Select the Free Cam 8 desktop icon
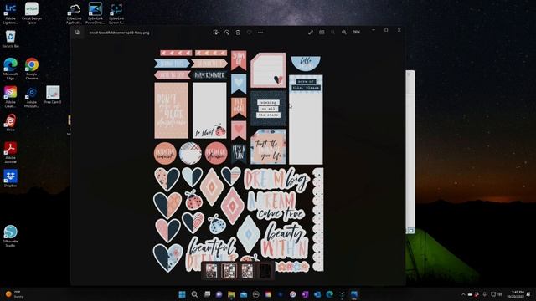 tap(53, 94)
